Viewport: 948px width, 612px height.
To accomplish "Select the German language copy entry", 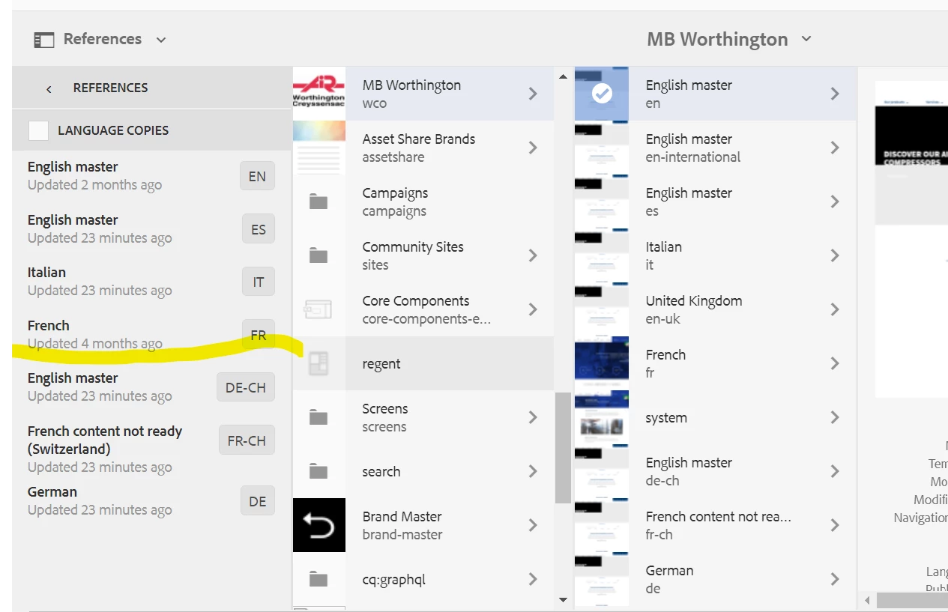I will click(x=151, y=501).
